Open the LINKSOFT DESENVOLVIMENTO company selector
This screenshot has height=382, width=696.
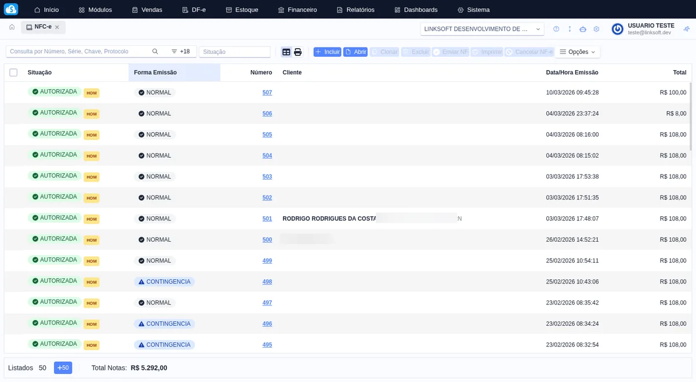(482, 29)
